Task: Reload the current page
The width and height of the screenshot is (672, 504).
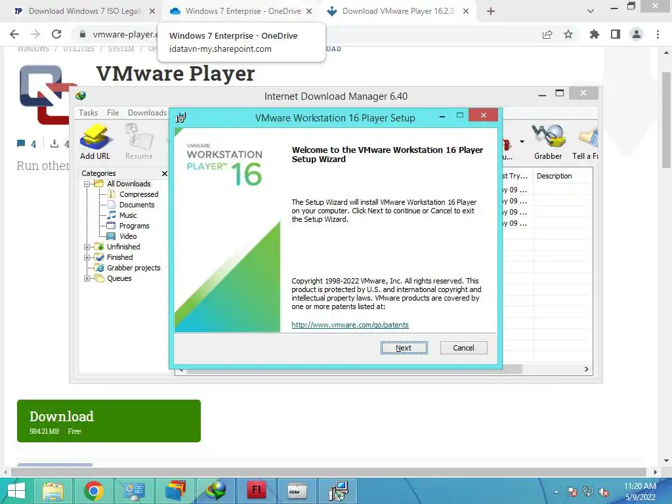Action: click(x=56, y=34)
